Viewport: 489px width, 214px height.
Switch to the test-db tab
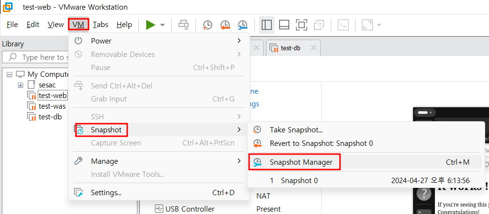(293, 48)
